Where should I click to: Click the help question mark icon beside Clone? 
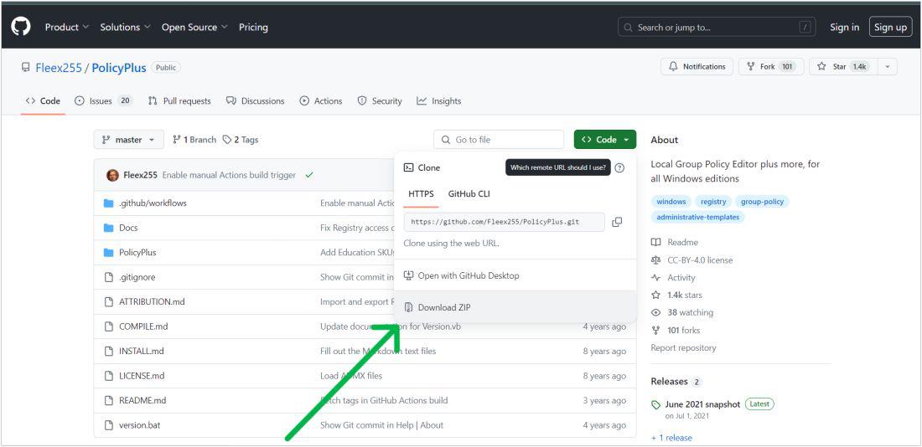(x=619, y=168)
